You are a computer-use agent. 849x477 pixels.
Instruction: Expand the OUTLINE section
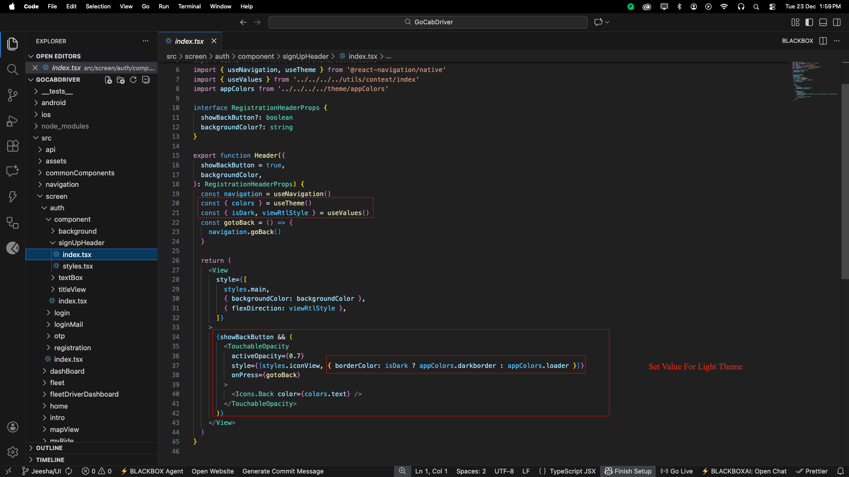coord(49,448)
